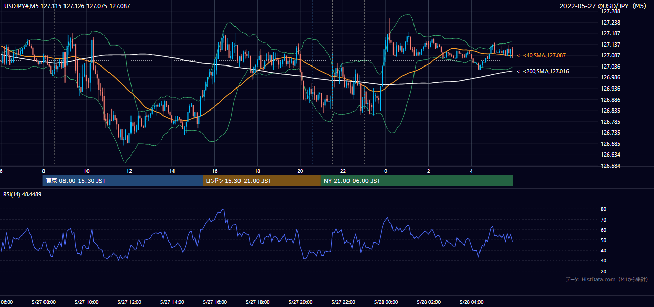Click the 127.036 price axis label
The width and height of the screenshot is (654, 307).
(x=611, y=67)
